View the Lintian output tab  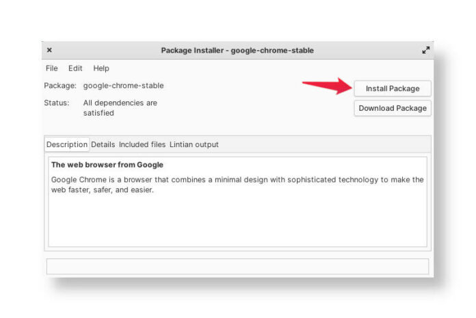point(194,145)
